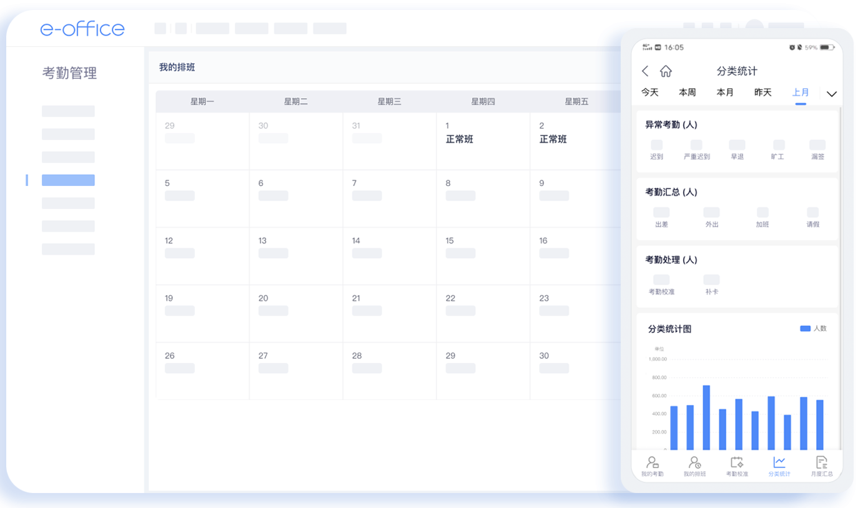Tap the home icon in mobile header
The height and width of the screenshot is (508, 863).
point(666,71)
